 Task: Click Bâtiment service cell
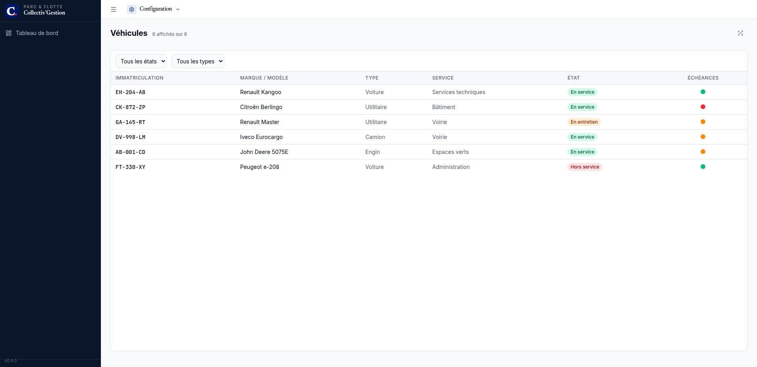tap(444, 107)
